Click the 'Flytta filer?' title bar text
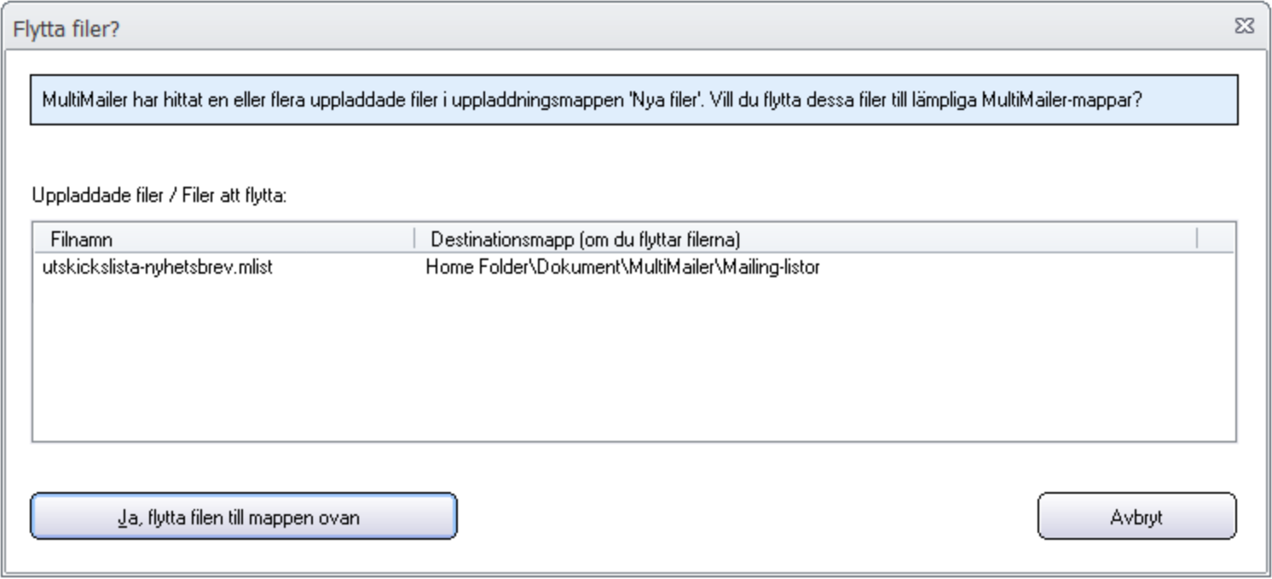Image resolution: width=1272 pixels, height=579 pixels. coord(66,28)
